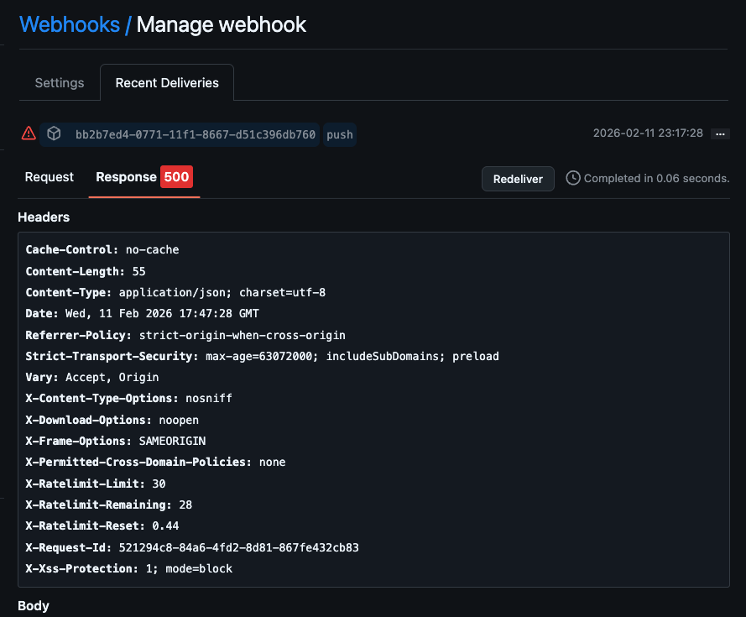This screenshot has height=617, width=746.
Task: Click the push event label
Action: [340, 134]
